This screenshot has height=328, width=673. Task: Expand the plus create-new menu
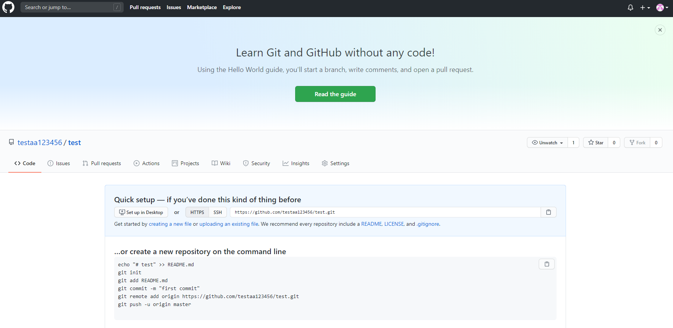tap(645, 8)
